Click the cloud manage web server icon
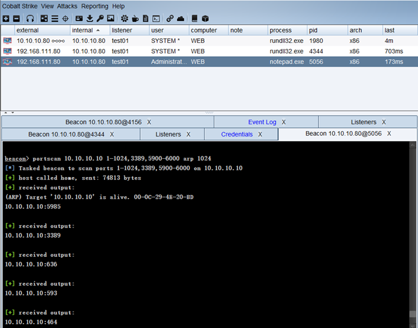Screen dimensions: 418x328 [x=181, y=18]
